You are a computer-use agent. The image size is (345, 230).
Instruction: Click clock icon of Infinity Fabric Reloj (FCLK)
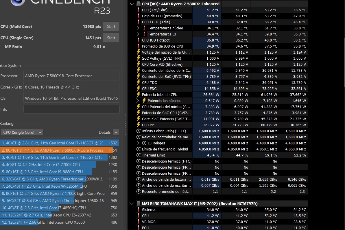pyautogui.click(x=139, y=131)
